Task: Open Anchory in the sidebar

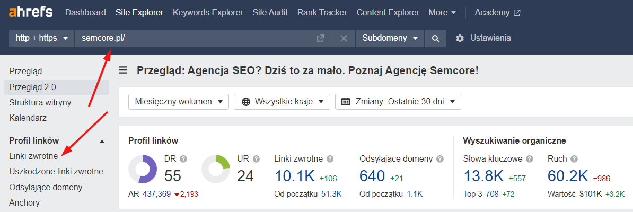Action: [24, 202]
